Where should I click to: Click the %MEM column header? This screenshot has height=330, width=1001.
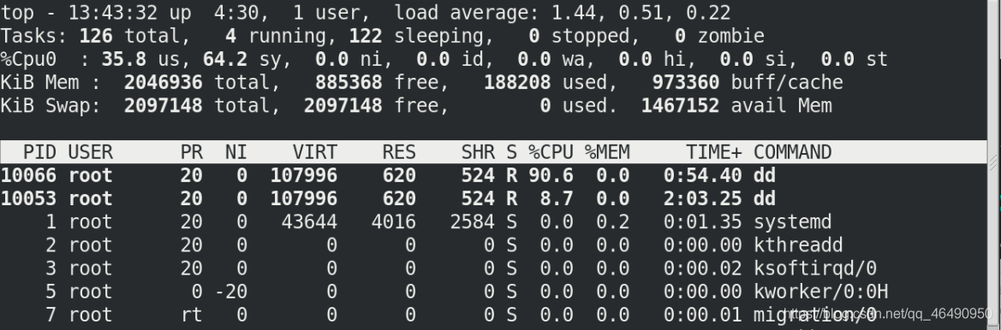(606, 152)
